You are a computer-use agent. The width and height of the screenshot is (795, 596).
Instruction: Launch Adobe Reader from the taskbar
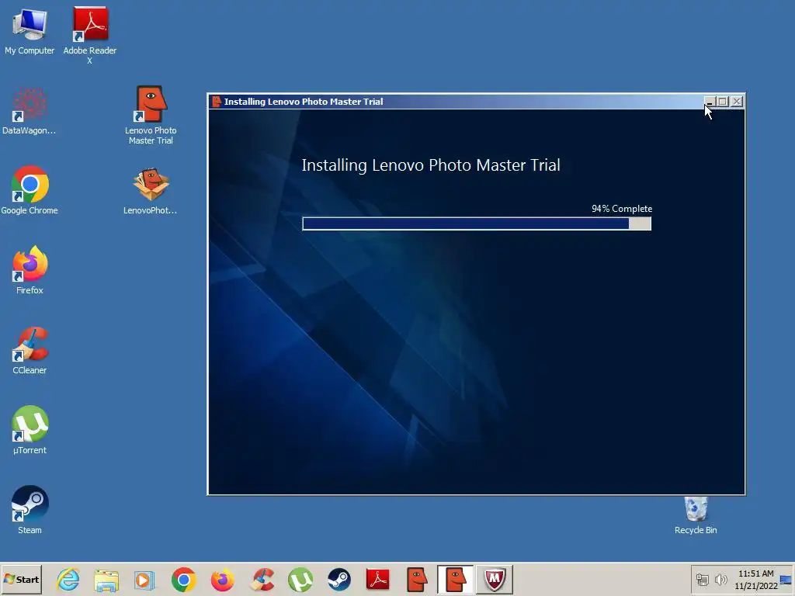point(378,580)
